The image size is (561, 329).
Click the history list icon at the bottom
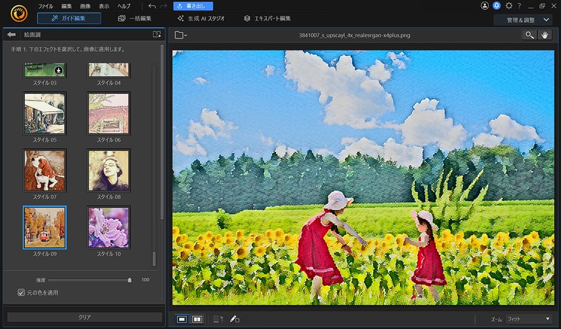[x=218, y=319]
